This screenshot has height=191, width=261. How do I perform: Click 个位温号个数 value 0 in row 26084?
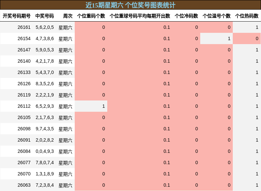tap(229, 151)
